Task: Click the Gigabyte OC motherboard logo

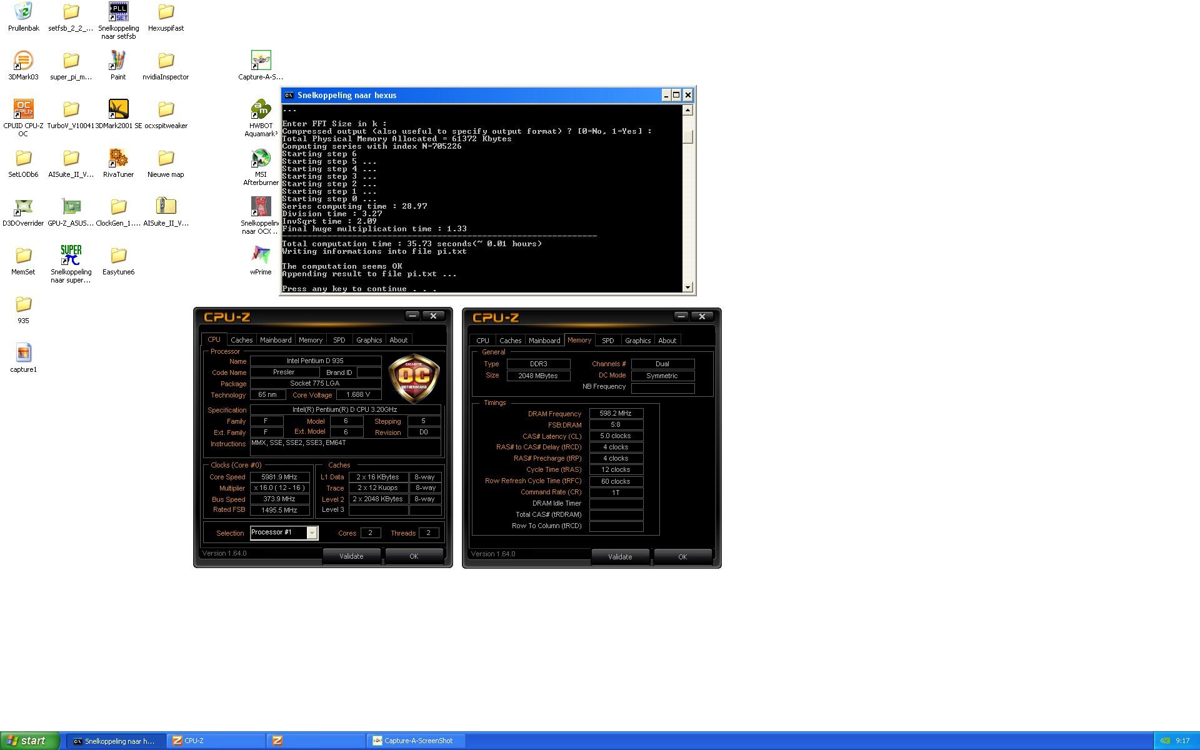Action: 414,378
